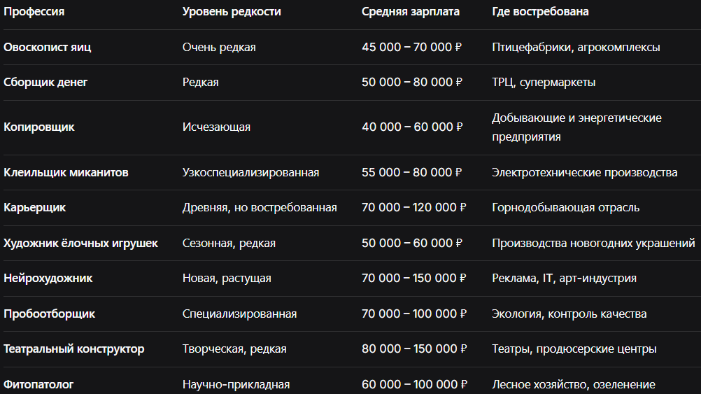
Task: Select the 'Карьерщик' profession cell
Action: click(x=34, y=208)
